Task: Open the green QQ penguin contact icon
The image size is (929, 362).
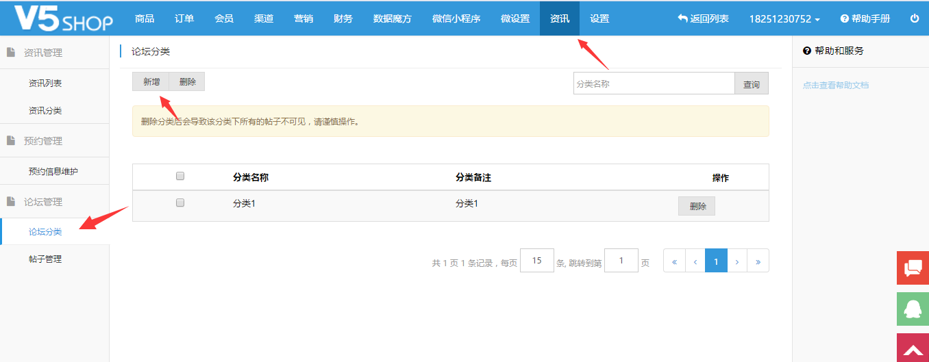Action: (913, 309)
